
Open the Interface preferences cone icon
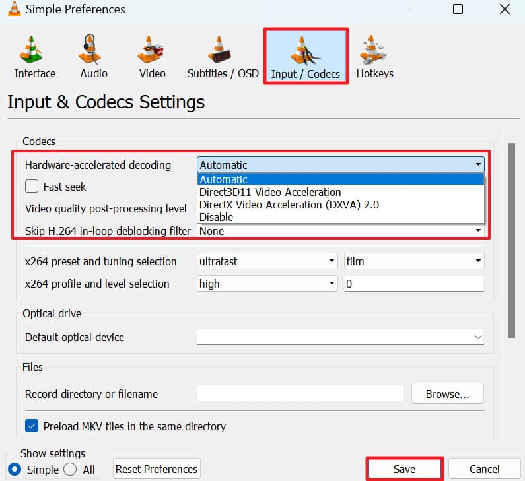pos(32,49)
